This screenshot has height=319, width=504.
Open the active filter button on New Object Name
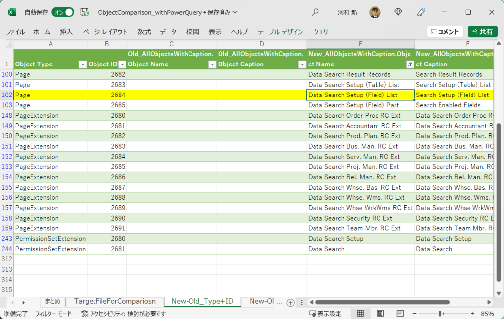point(410,64)
